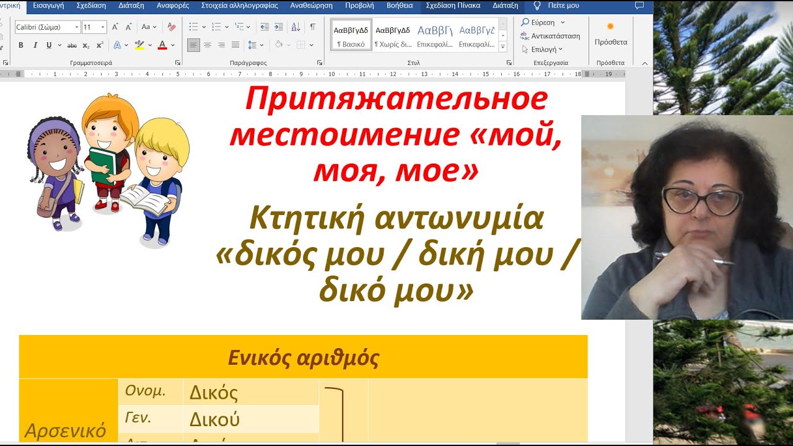The image size is (793, 446).
Task: Toggle Italic formatting
Action: pos(35,45)
